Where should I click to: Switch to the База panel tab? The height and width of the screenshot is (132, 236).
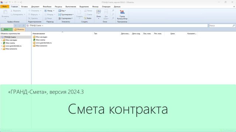pos(6,29)
